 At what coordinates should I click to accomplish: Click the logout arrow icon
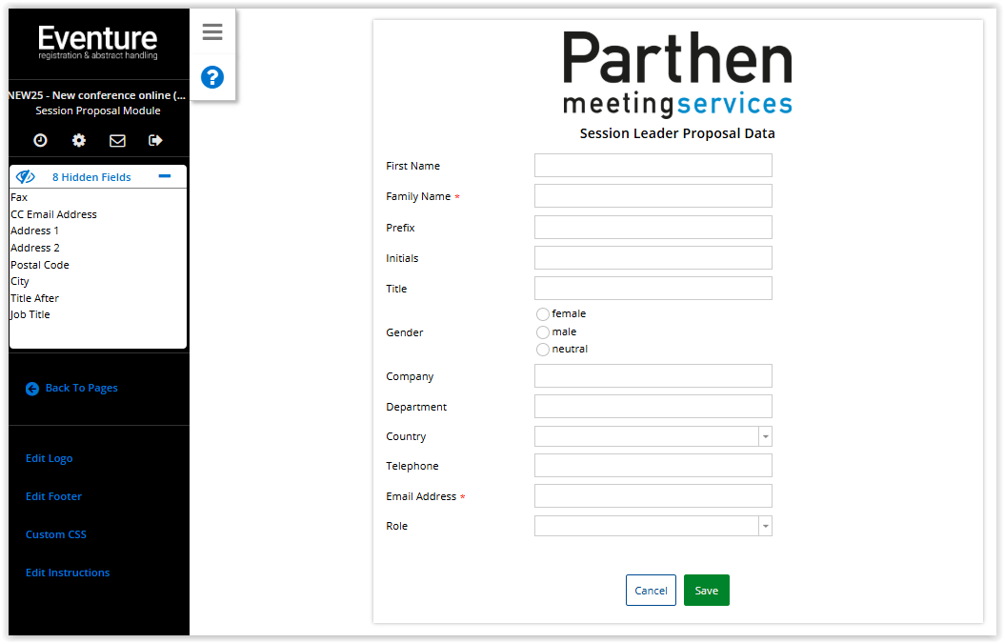pos(156,140)
